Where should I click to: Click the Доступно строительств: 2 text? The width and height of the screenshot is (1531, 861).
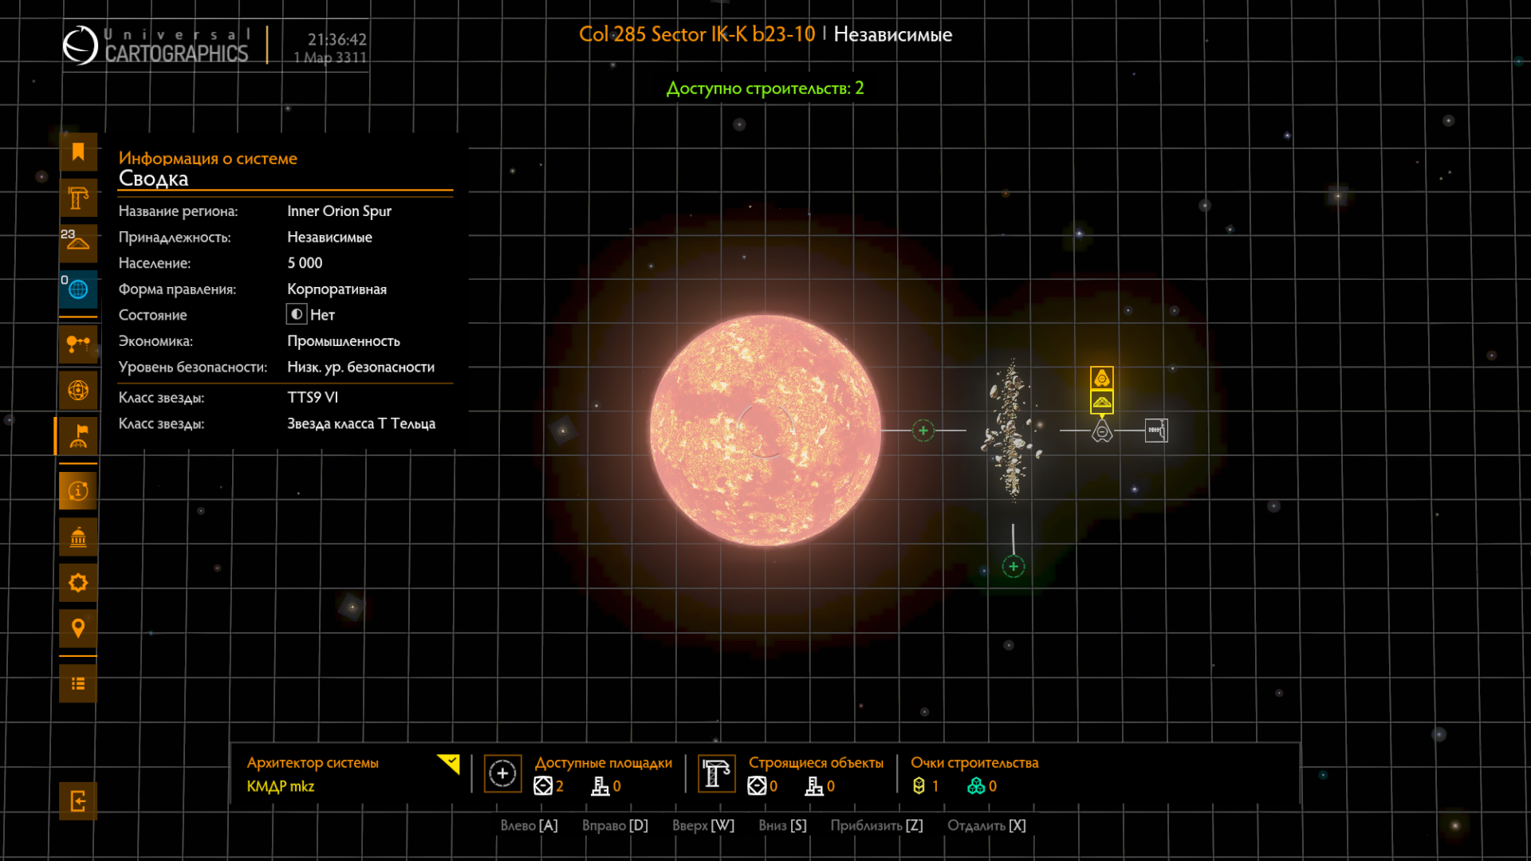(765, 88)
